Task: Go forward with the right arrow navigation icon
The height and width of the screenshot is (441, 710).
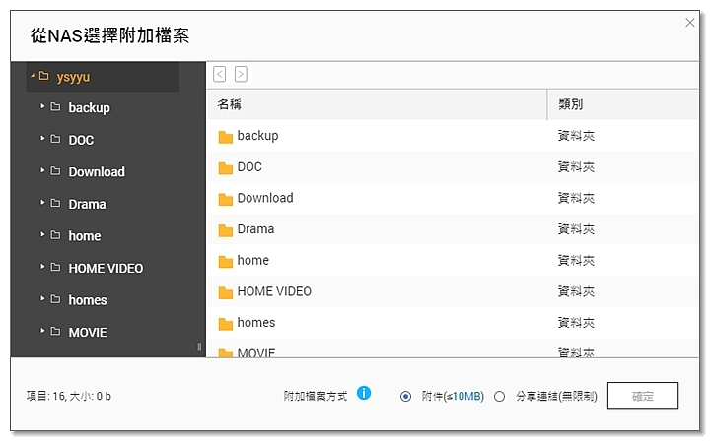Action: tap(241, 74)
